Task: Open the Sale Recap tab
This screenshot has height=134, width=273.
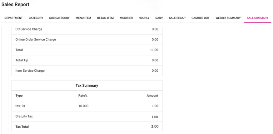Action: click(x=177, y=18)
